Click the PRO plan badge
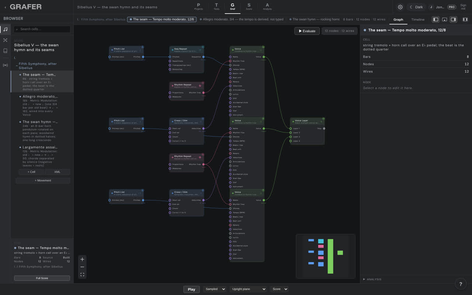This screenshot has width=472, height=295. pyautogui.click(x=451, y=7)
